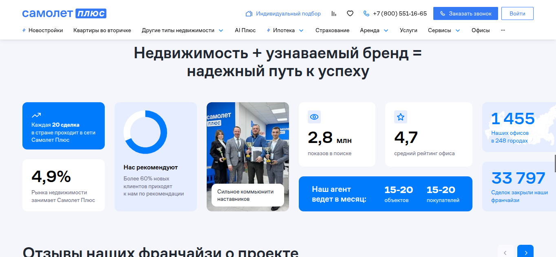
Task: Open the Услуги menu item
Action: [x=408, y=30]
